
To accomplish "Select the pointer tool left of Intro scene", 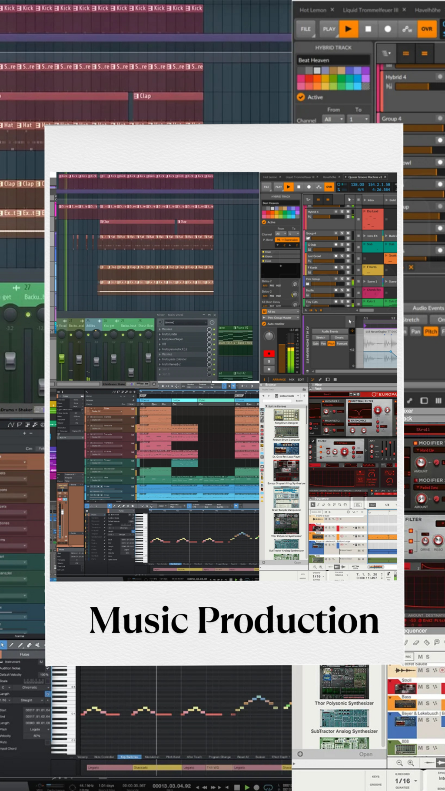I will (349, 199).
